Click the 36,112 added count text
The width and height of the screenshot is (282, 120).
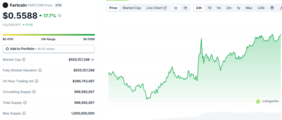click(x=46, y=49)
